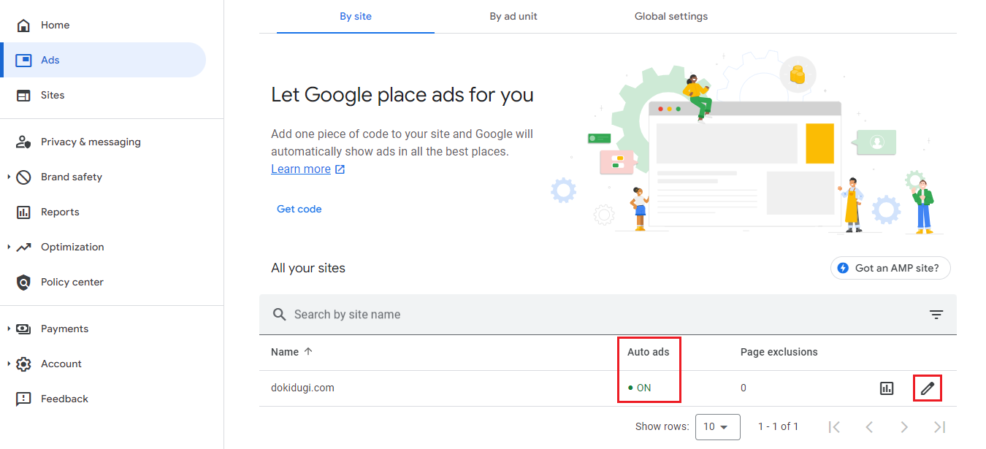Click the Optimization trend icon
Screen dimensions: 986x449
tap(23, 247)
